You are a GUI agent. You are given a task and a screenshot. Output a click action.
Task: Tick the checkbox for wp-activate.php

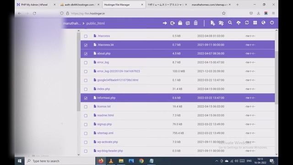[86, 142]
